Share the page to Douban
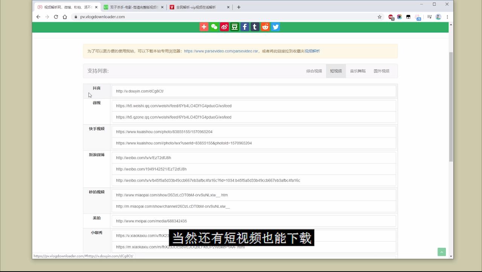482x272 pixels. tap(234, 27)
